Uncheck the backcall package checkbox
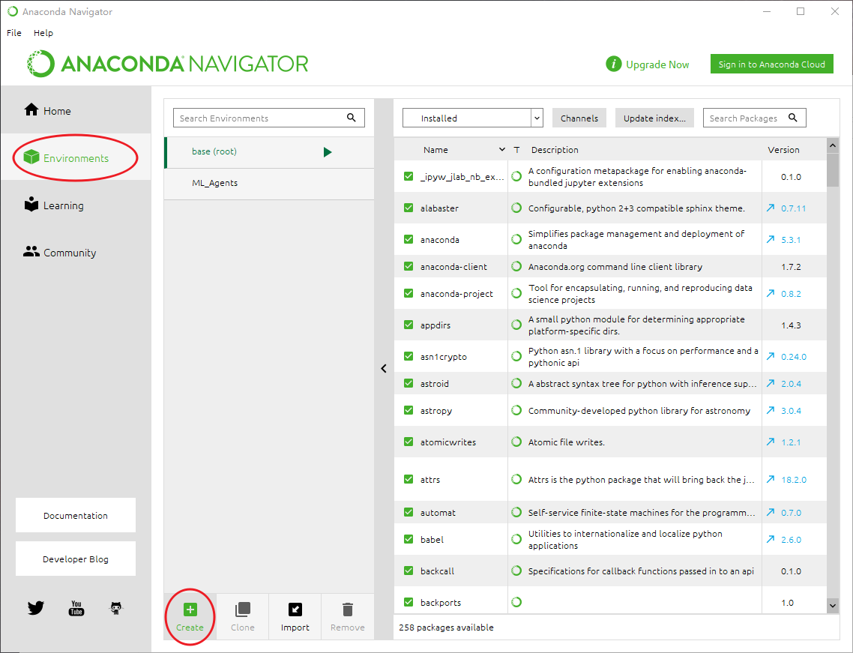The width and height of the screenshot is (853, 653). coord(409,571)
